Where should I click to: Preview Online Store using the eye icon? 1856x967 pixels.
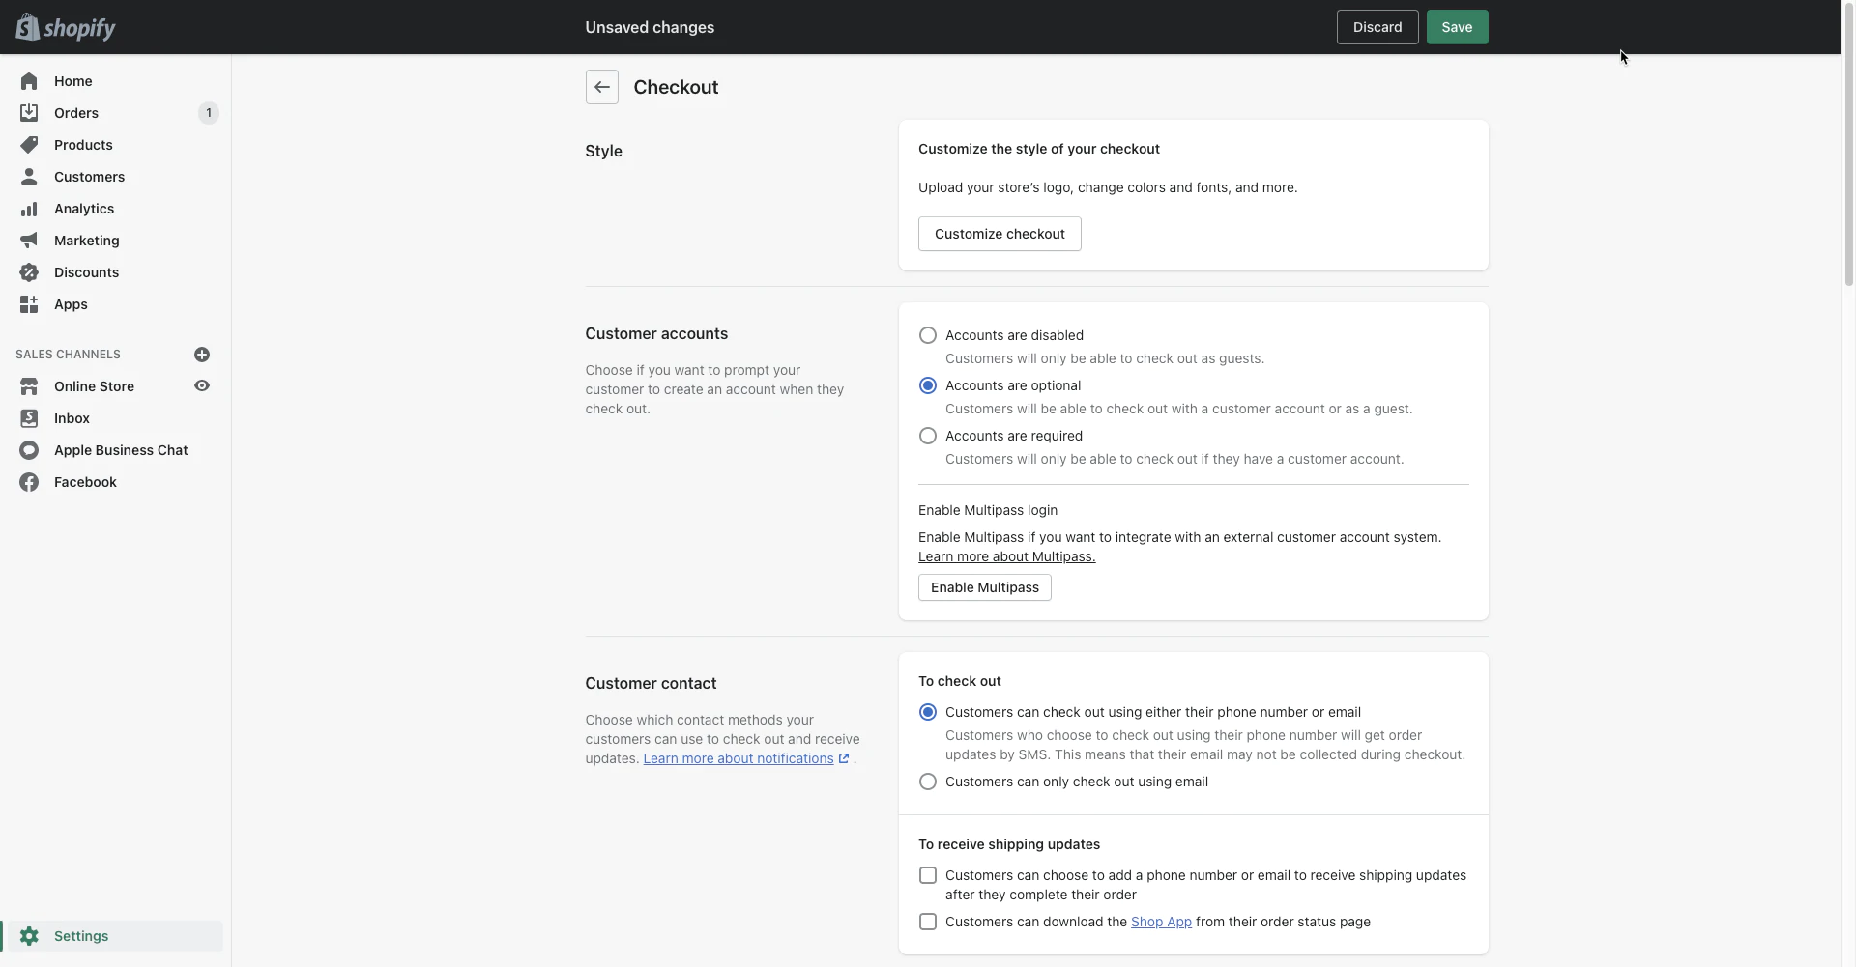point(202,386)
